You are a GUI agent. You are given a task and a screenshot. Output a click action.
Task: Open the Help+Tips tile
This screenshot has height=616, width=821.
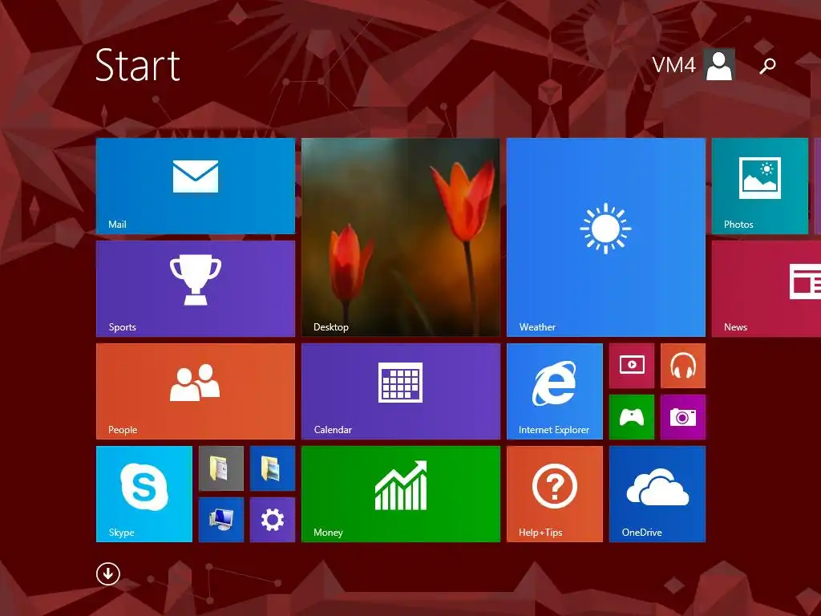click(555, 494)
